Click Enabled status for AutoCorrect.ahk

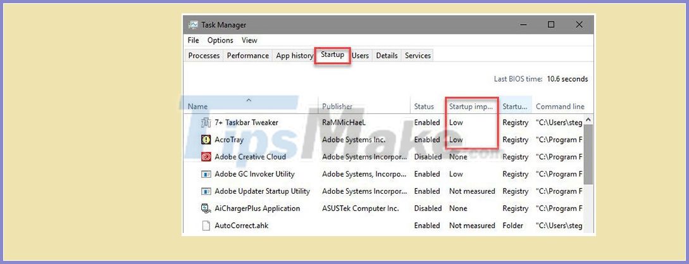coord(427,225)
